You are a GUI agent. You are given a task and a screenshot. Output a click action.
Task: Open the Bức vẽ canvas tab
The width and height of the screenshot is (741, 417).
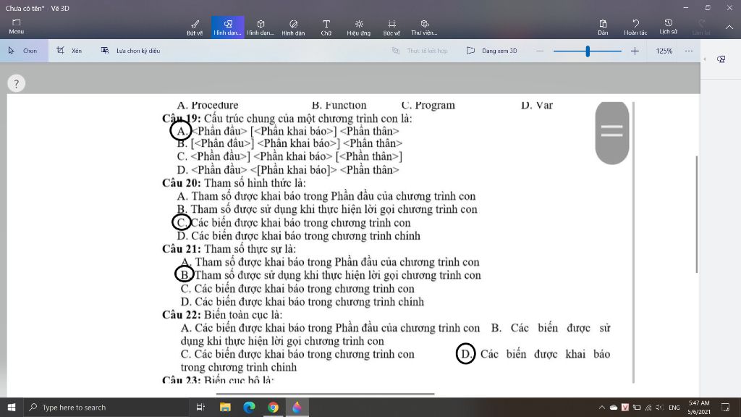pos(391,28)
